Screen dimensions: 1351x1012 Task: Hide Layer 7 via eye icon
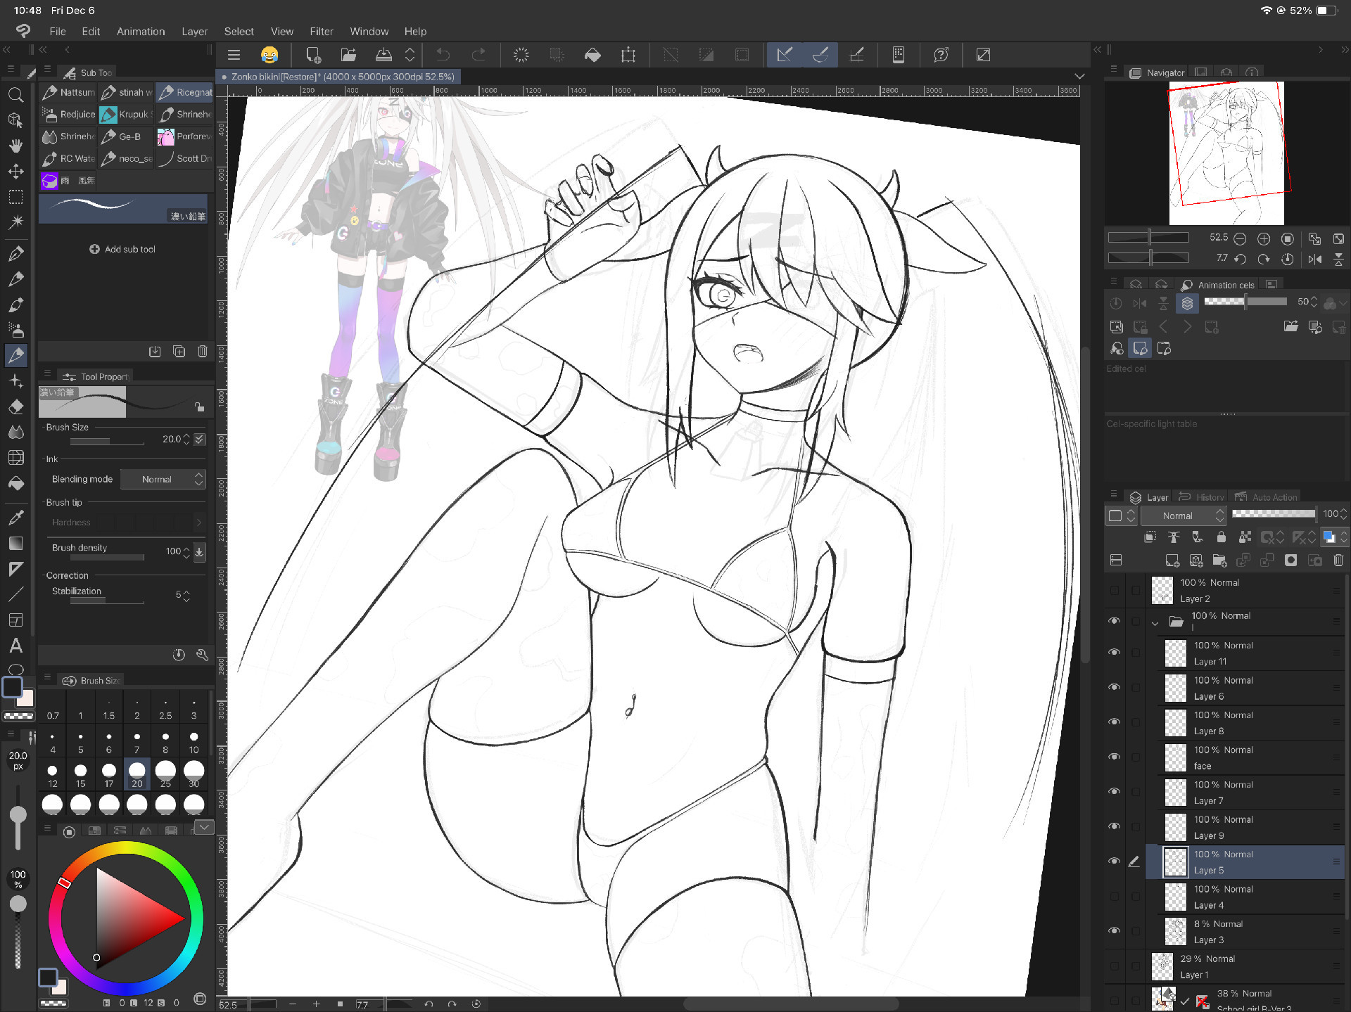(1114, 792)
